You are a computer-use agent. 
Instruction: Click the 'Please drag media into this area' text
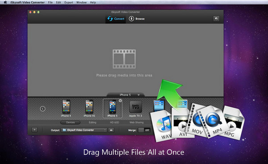124,76
